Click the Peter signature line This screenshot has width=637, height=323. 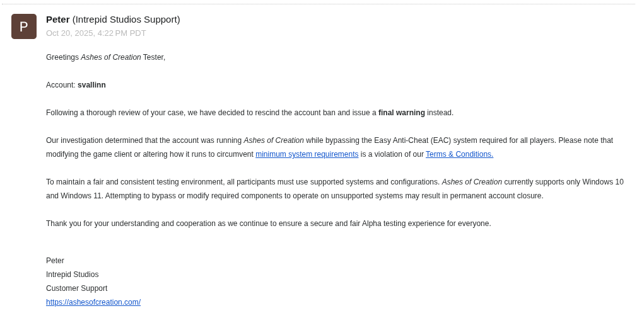(56, 261)
